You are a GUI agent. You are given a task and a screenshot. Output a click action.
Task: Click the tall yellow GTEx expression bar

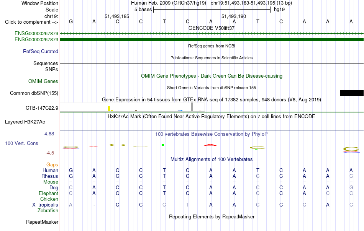(109, 109)
